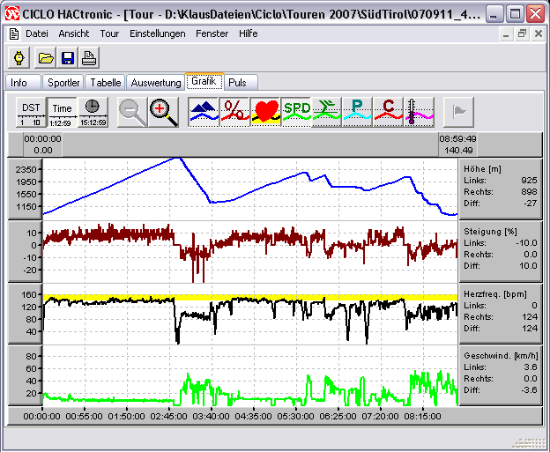Click the 08:15:00 time axis label
This screenshot has height=452, width=550.
(422, 417)
